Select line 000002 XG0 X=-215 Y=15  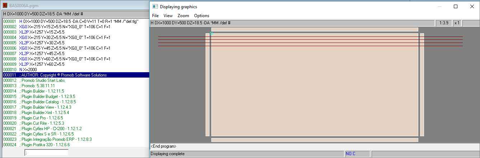pyautogui.click(x=76, y=27)
